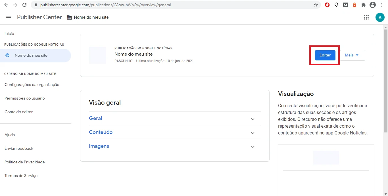388x196 pixels.
Task: Open the Google apps grid
Action: (x=366, y=17)
